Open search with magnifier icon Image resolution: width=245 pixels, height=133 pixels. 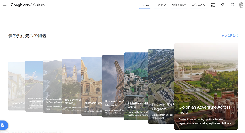click(x=223, y=5)
